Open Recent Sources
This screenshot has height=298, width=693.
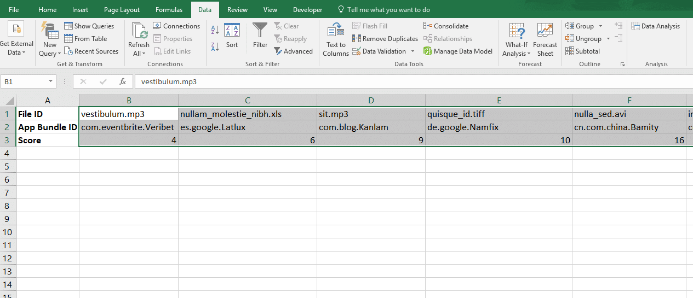91,51
